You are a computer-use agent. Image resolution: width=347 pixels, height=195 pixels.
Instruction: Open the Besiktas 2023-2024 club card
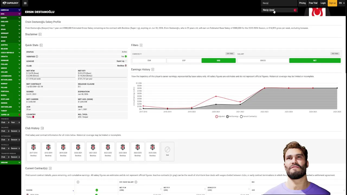(123, 151)
